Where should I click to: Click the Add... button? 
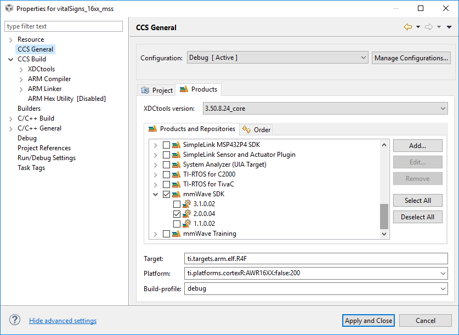coord(417,145)
